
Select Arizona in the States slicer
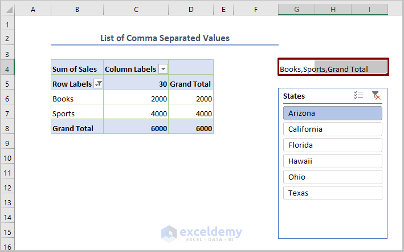click(332, 113)
